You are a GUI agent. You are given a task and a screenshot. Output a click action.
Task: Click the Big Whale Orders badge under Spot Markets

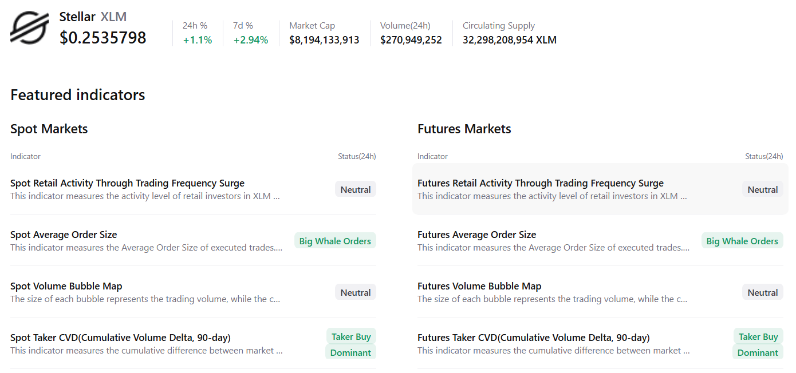coord(335,240)
